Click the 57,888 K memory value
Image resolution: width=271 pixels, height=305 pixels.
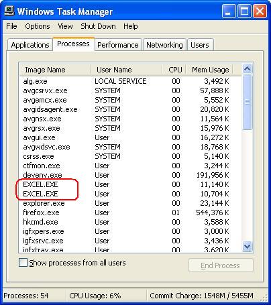tap(215, 90)
